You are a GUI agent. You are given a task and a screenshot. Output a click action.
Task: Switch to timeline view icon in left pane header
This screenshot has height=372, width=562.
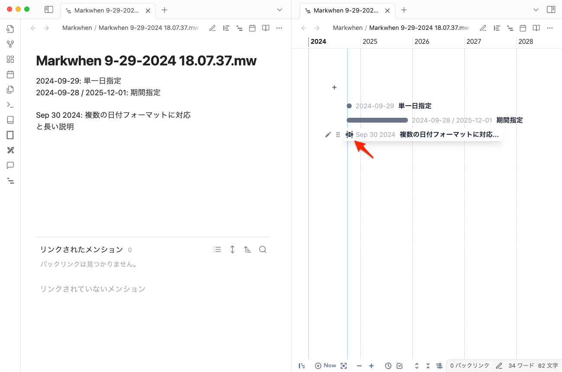(x=239, y=28)
